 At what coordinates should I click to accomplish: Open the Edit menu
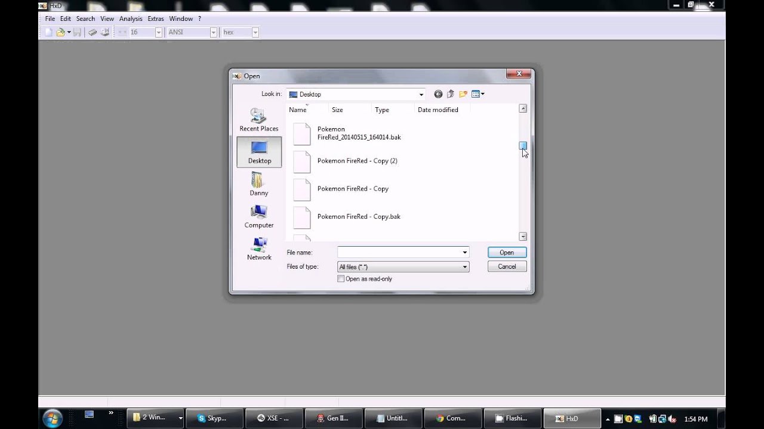(x=66, y=18)
